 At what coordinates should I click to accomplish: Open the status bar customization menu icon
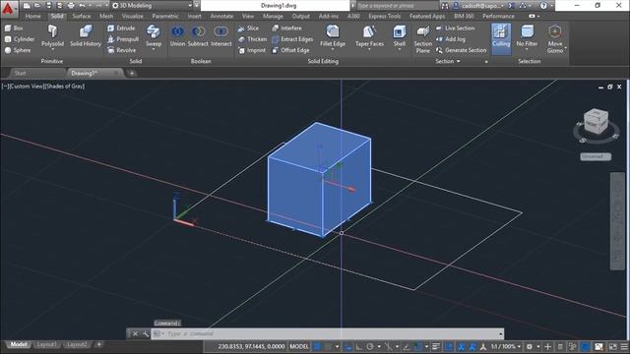coord(624,346)
